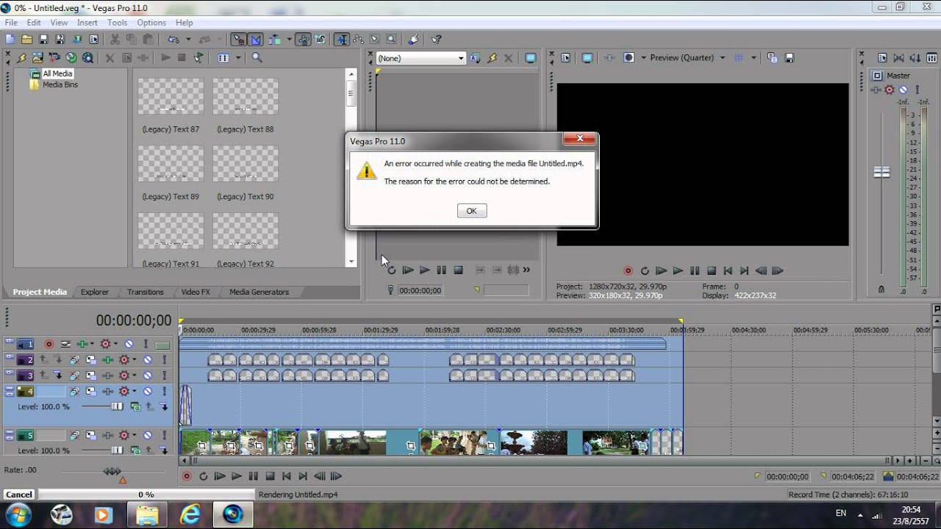941x529 pixels.
Task: Switch to the Transitions tab
Action: point(146,292)
